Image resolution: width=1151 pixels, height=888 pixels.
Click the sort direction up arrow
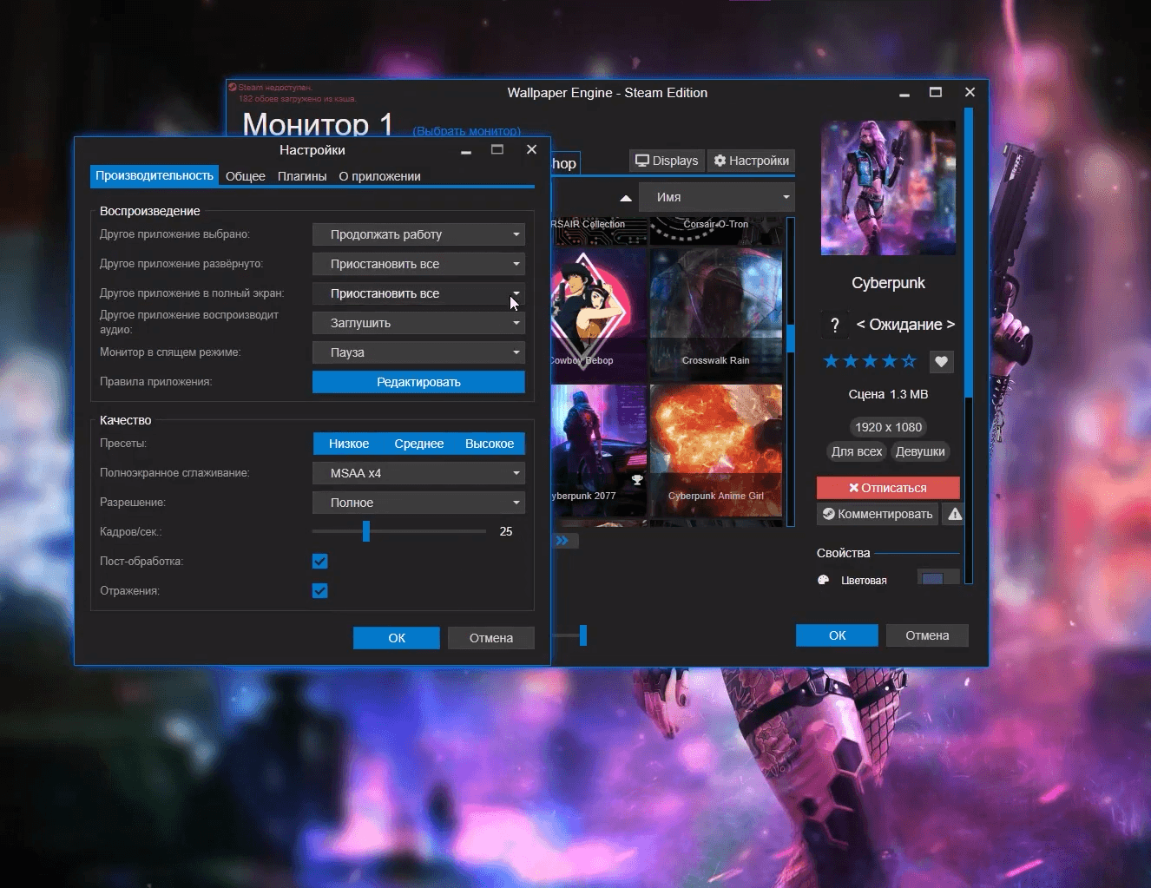(626, 198)
